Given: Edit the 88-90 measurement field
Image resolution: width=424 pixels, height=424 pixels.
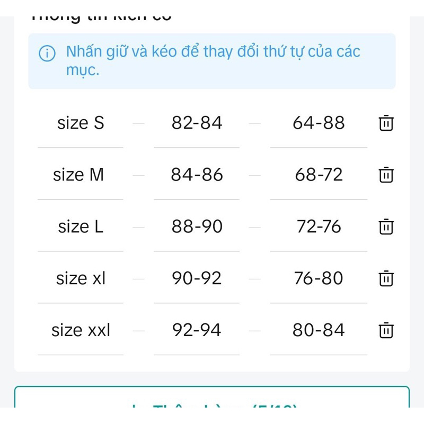Looking at the screenshot, I should [197, 227].
